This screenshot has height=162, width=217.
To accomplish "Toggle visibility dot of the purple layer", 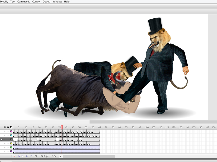I will (5, 151).
